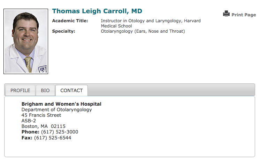Click the printer icon beside Print Page

(x=226, y=14)
